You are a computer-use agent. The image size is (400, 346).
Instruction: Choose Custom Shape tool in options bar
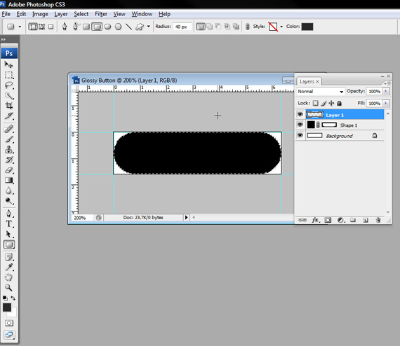point(140,27)
